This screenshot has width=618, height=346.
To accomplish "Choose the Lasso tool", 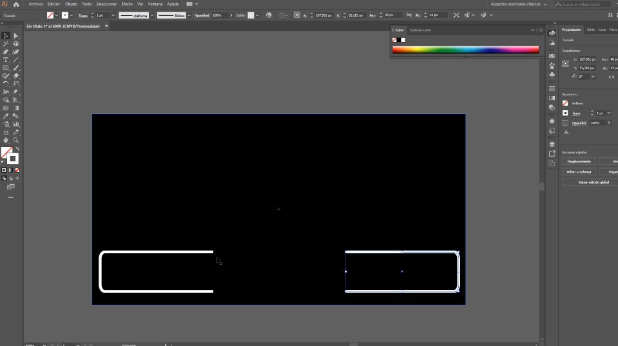I will coord(15,44).
